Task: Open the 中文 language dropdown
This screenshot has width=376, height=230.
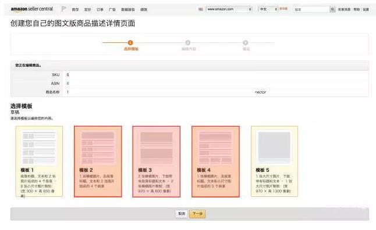Action: [x=268, y=9]
